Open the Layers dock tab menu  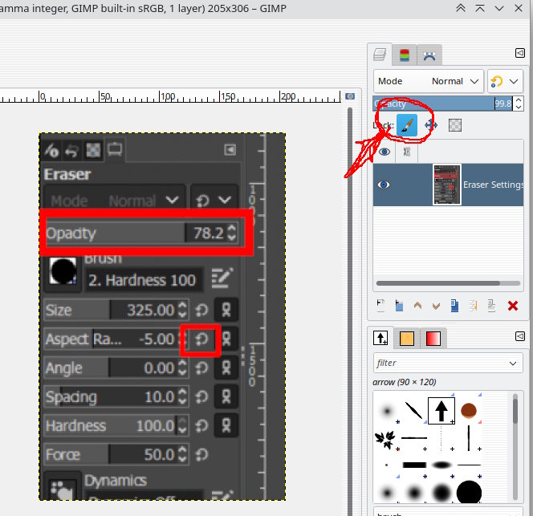click(x=520, y=53)
